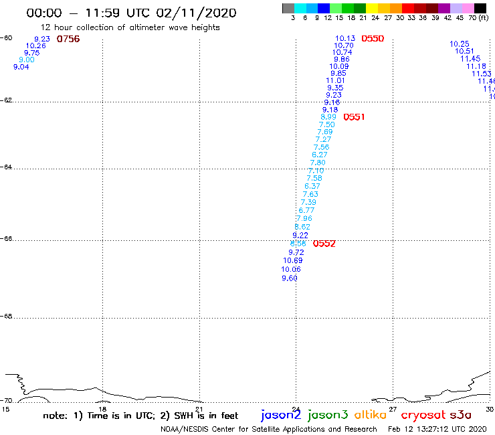The height and width of the screenshot is (435, 495).
Task: Click wave height value 10.26
Action: coord(35,46)
